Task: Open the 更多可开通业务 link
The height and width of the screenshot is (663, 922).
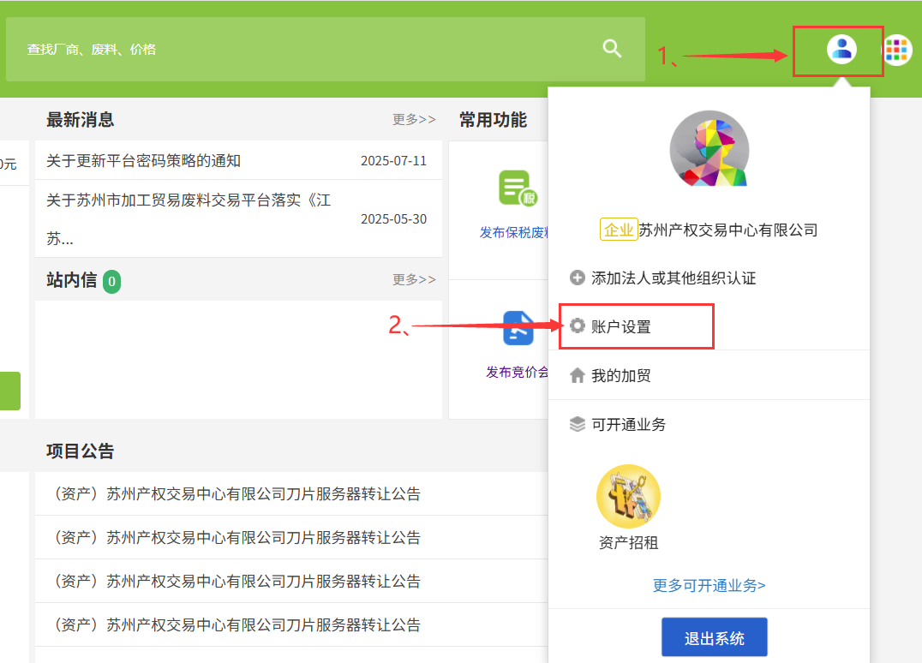Action: [709, 585]
